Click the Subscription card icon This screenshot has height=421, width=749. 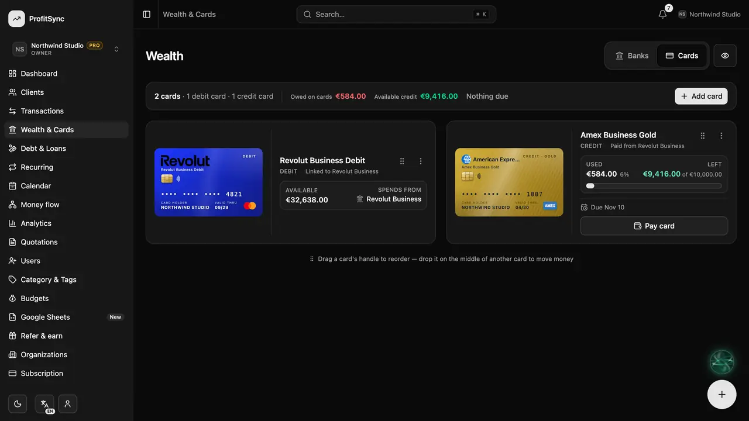coord(12,373)
